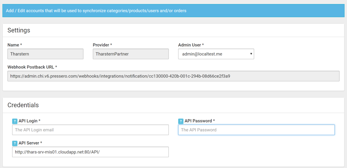Open the Admin User dropdown
The image size is (347, 168).
pyautogui.click(x=216, y=54)
